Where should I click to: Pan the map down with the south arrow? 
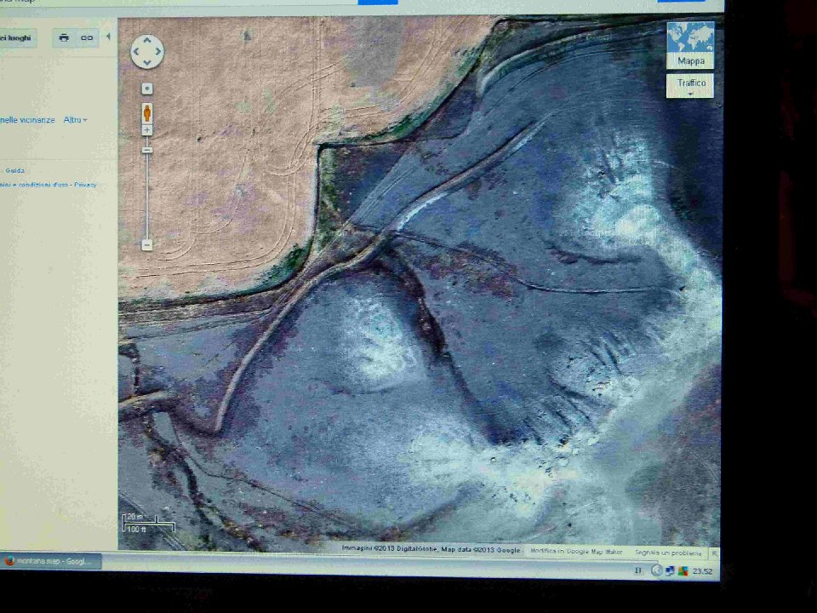(146, 62)
